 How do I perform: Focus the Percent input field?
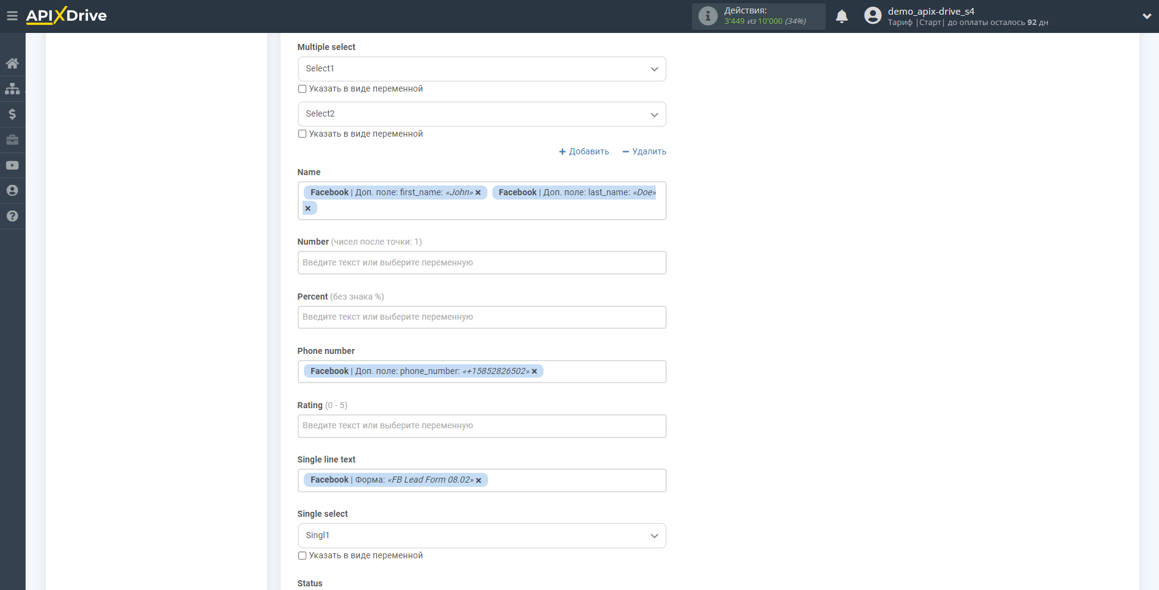pos(482,317)
